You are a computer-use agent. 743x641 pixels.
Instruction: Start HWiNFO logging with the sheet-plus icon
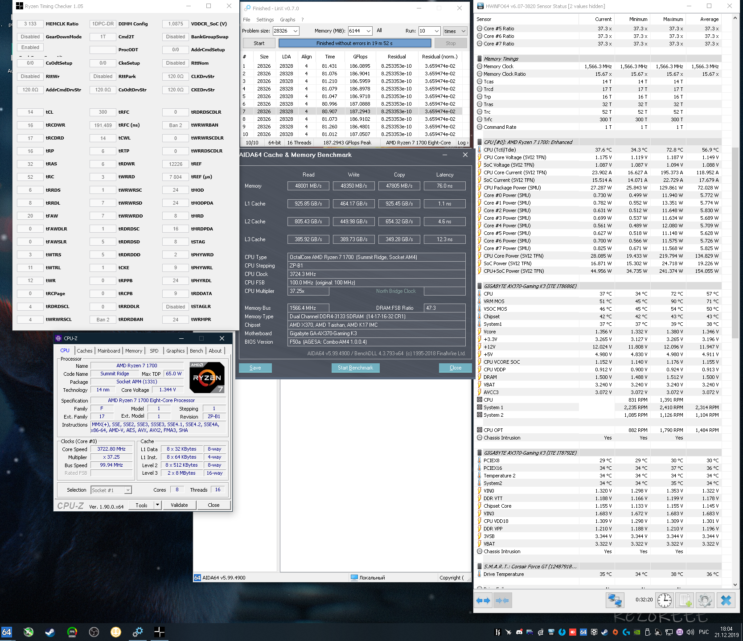pyautogui.click(x=686, y=600)
